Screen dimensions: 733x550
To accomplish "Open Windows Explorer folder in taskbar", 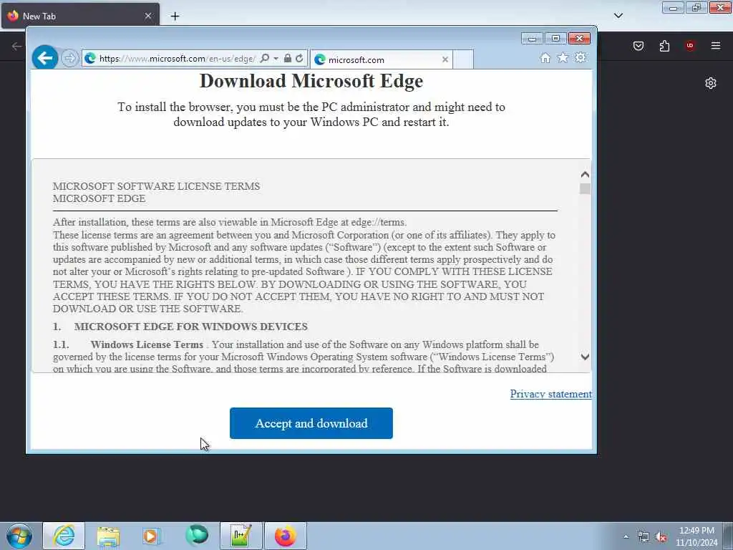I will coord(109,536).
